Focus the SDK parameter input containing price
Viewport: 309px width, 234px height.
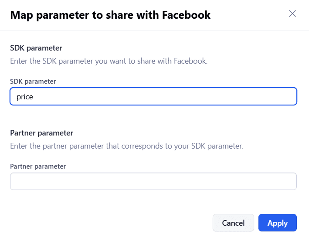pos(153,97)
